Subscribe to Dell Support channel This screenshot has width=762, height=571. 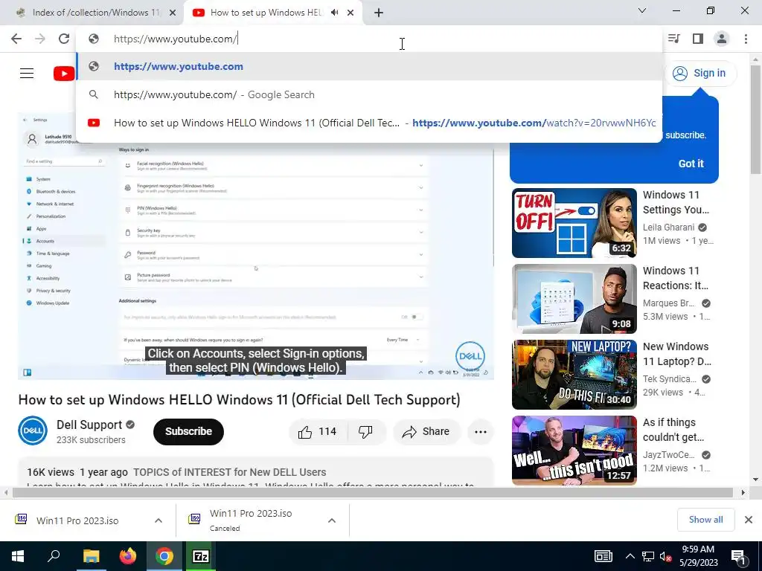[x=188, y=432]
